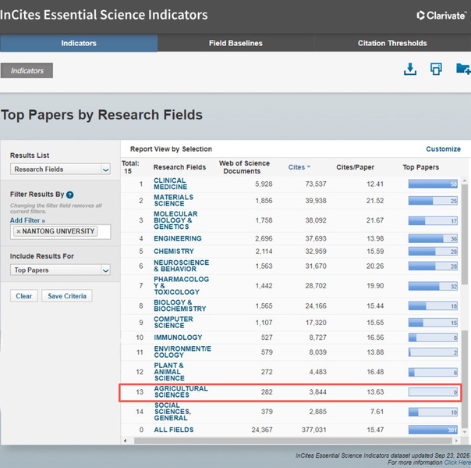Open PLANT & ANIMAL SCIENCE field link
The height and width of the screenshot is (468, 471).
169,372
